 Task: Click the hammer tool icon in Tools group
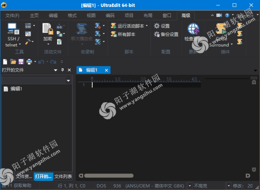(28, 42)
